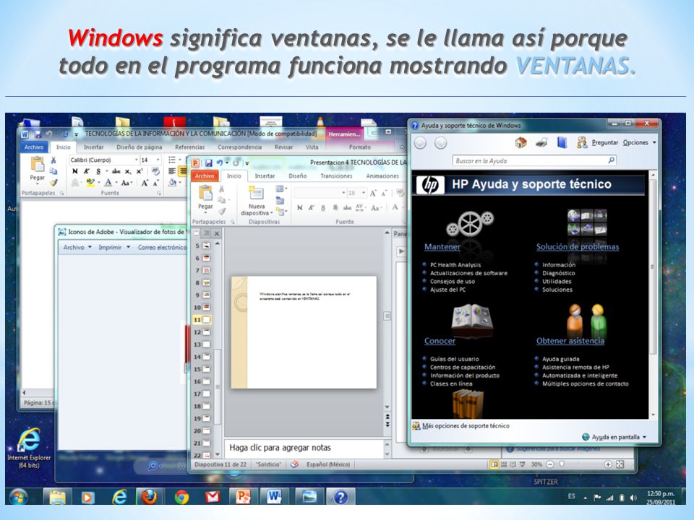Click the Cut scissors icon in the Word ribbon
The width and height of the screenshot is (694, 520).
point(53,160)
